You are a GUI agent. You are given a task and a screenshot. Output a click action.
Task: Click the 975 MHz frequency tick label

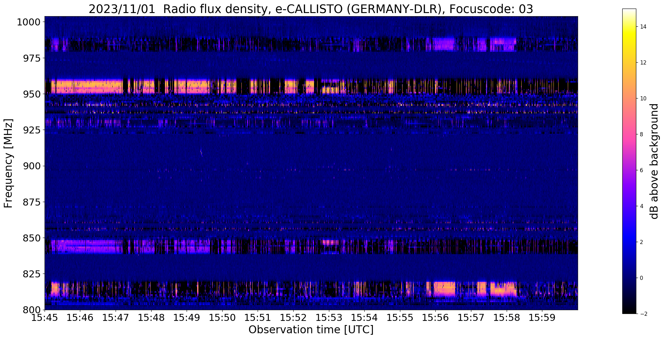(32, 58)
